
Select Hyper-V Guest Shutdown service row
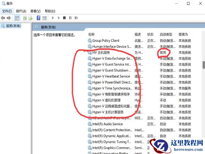click(x=139, y=71)
